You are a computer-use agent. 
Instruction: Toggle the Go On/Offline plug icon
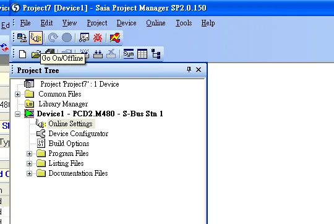click(36, 38)
